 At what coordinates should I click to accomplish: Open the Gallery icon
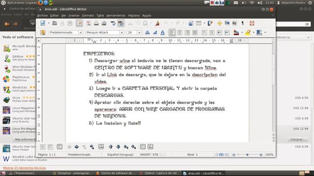click(227, 23)
